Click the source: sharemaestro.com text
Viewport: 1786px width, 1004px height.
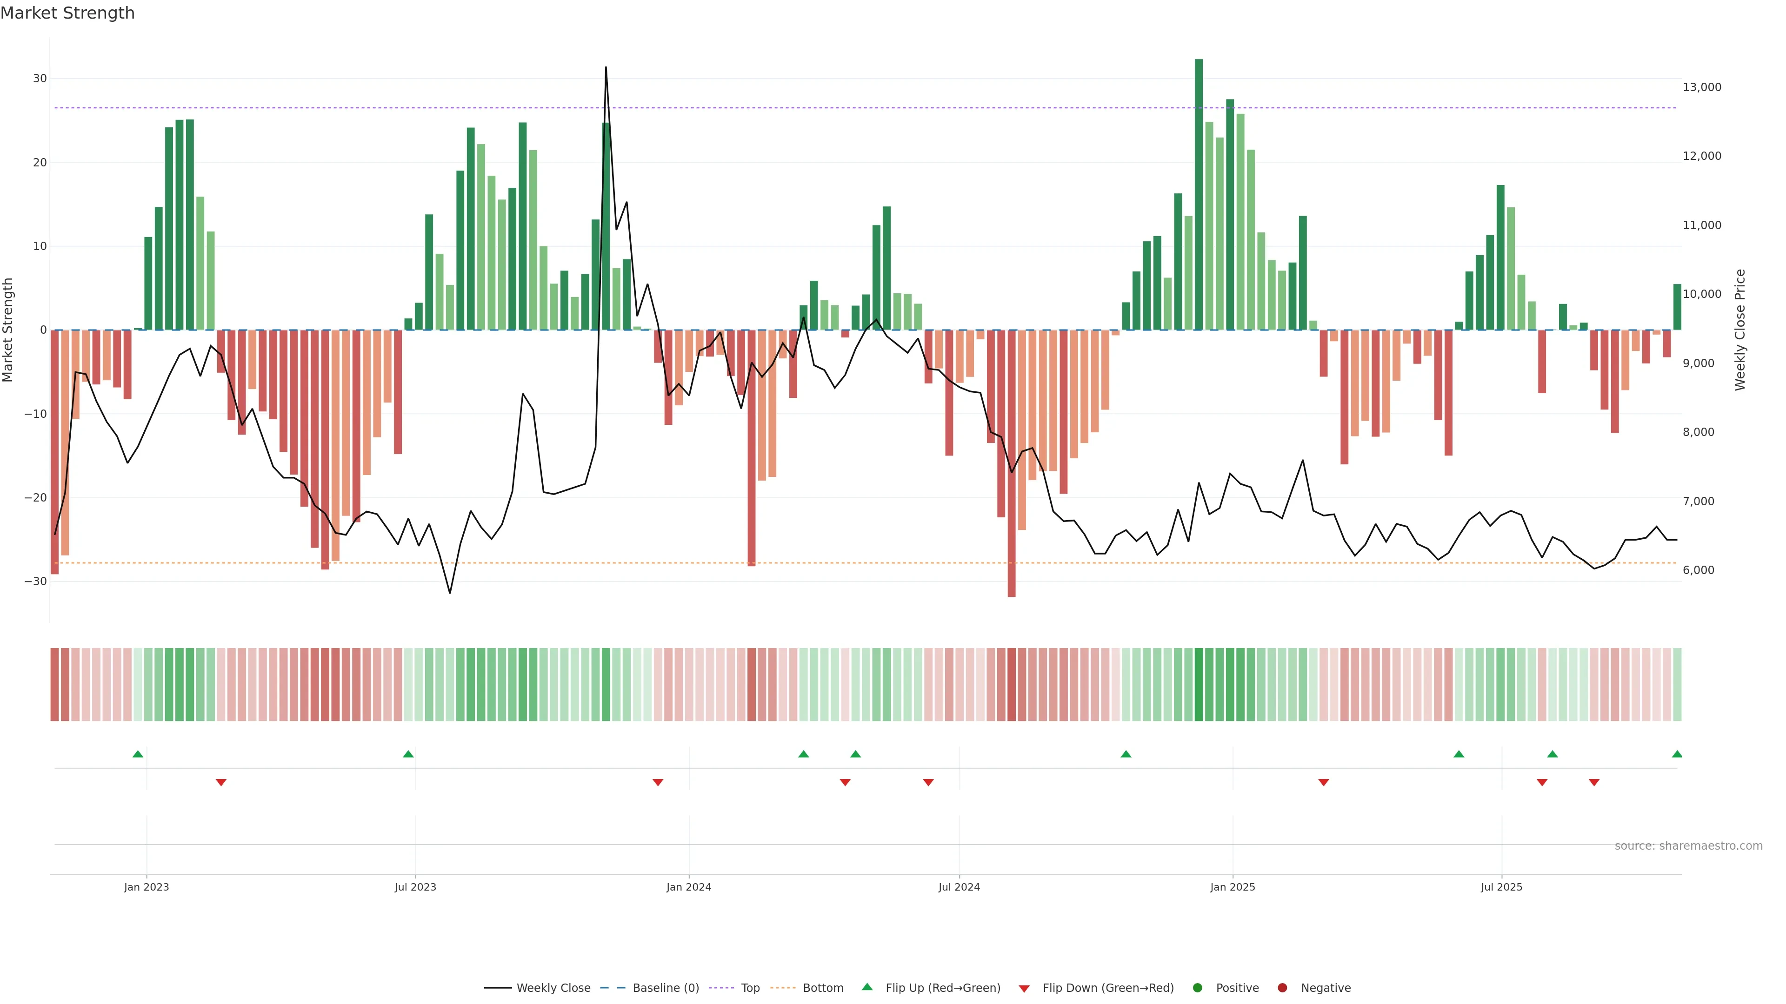pyautogui.click(x=1688, y=845)
